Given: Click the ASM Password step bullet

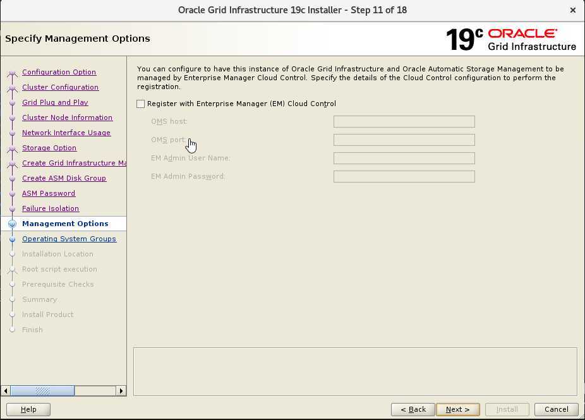Looking at the screenshot, I should [x=12, y=194].
